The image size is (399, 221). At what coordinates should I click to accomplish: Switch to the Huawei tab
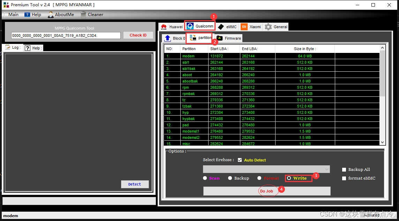[x=172, y=27]
